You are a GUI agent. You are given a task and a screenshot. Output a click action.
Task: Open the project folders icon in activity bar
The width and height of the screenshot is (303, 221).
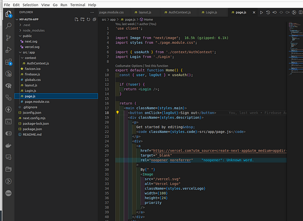coord(9,169)
